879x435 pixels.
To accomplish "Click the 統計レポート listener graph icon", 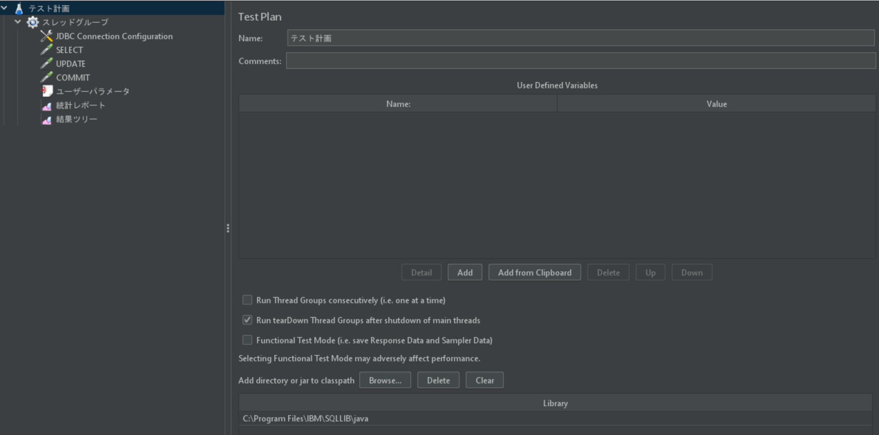I will click(x=47, y=106).
